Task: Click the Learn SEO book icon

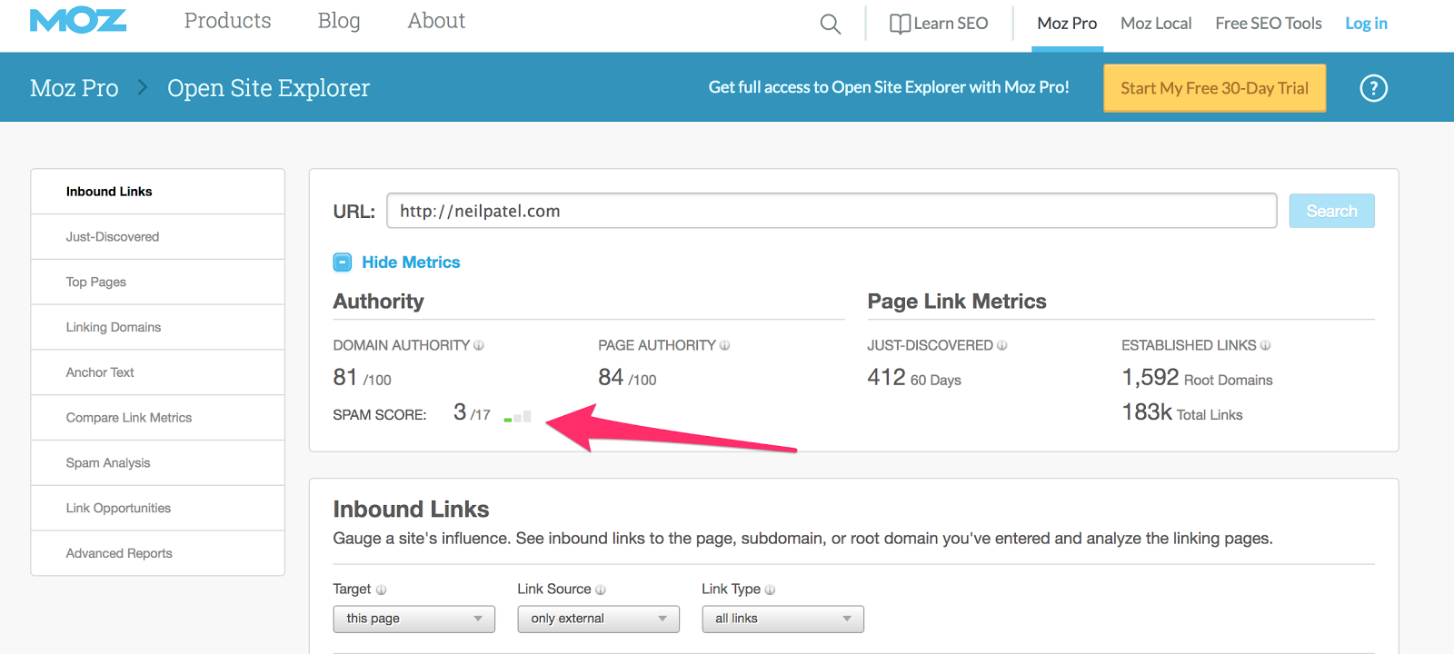Action: (x=900, y=24)
